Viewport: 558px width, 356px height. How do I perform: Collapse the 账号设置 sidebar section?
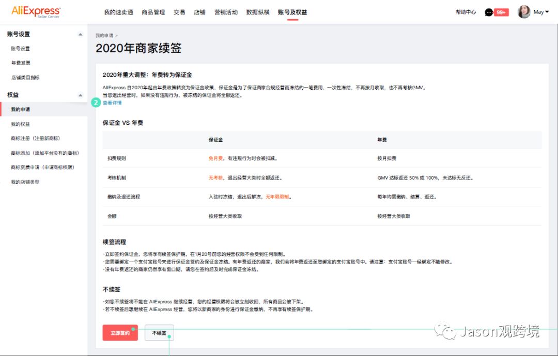81,34
